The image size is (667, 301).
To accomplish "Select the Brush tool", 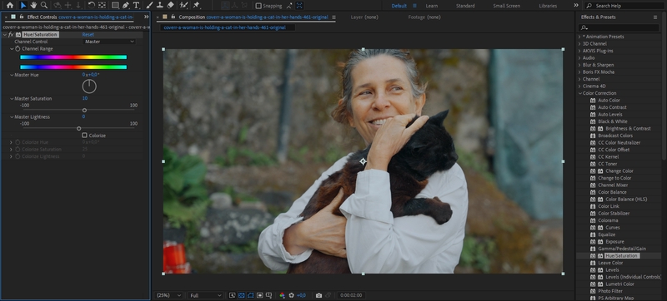I will pos(149,6).
